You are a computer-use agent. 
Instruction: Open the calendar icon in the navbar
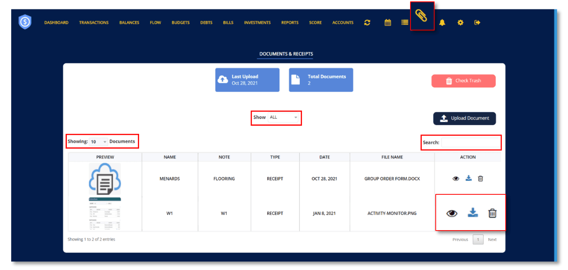tap(388, 22)
